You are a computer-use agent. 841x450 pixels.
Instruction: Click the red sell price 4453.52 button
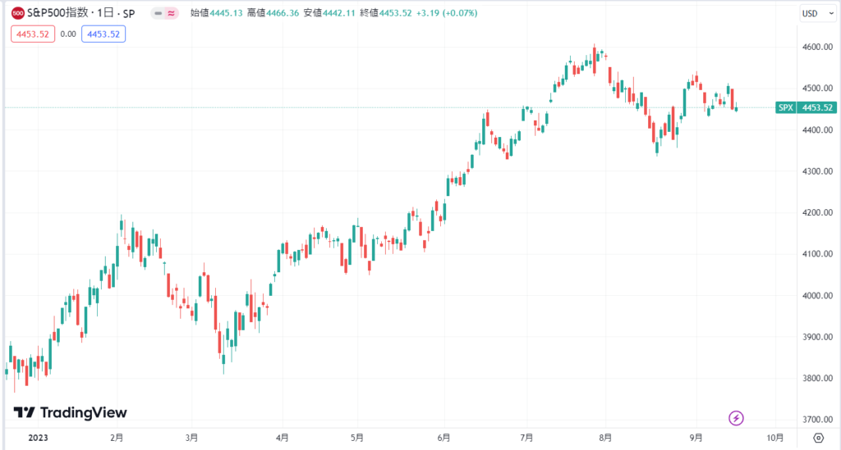click(33, 34)
